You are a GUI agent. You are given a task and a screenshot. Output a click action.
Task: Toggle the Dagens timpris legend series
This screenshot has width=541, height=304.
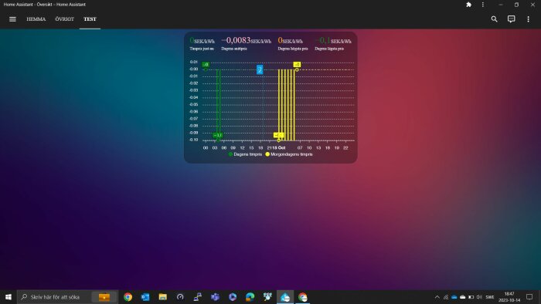[x=245, y=154]
